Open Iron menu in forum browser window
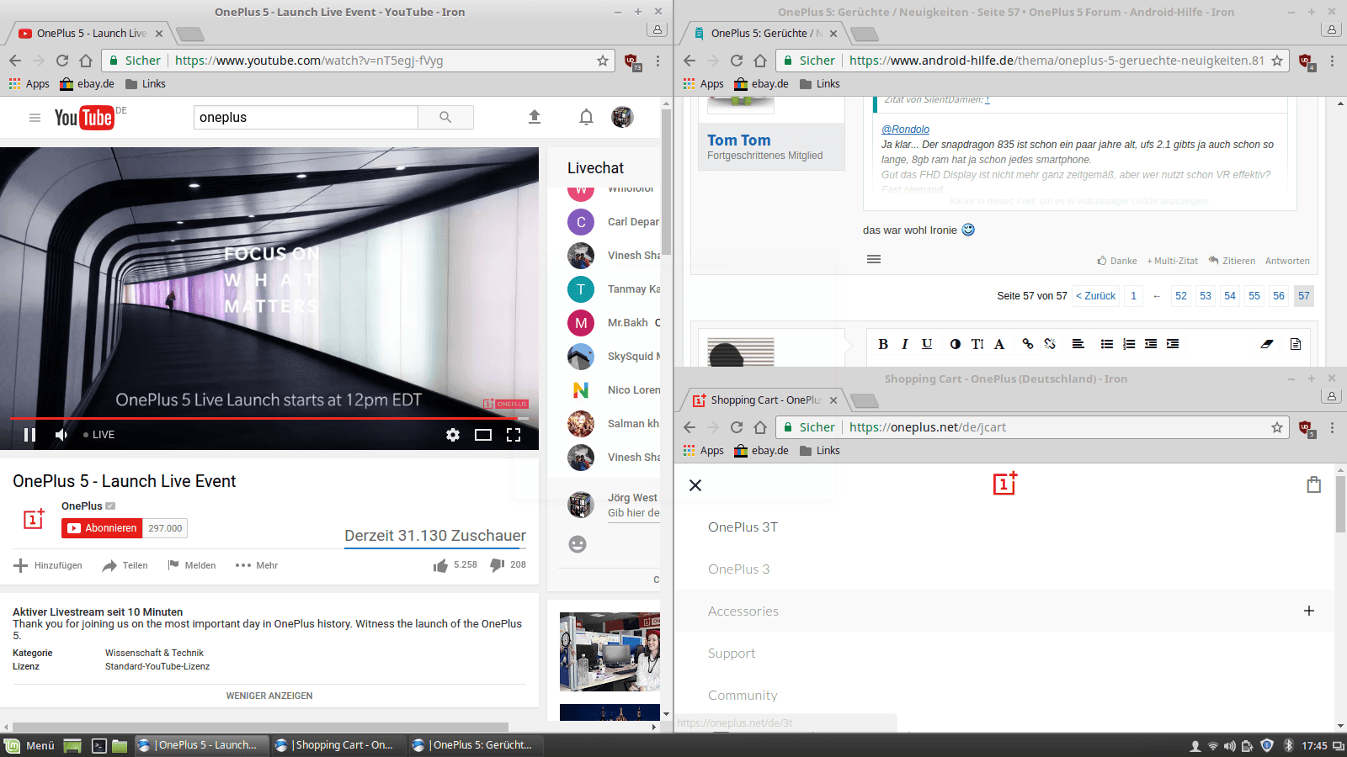Image resolution: width=1347 pixels, height=757 pixels. point(1332,61)
